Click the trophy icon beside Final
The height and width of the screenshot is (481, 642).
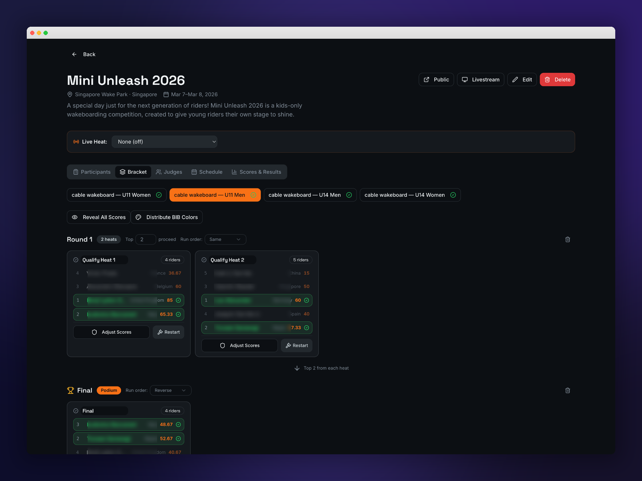[71, 390]
